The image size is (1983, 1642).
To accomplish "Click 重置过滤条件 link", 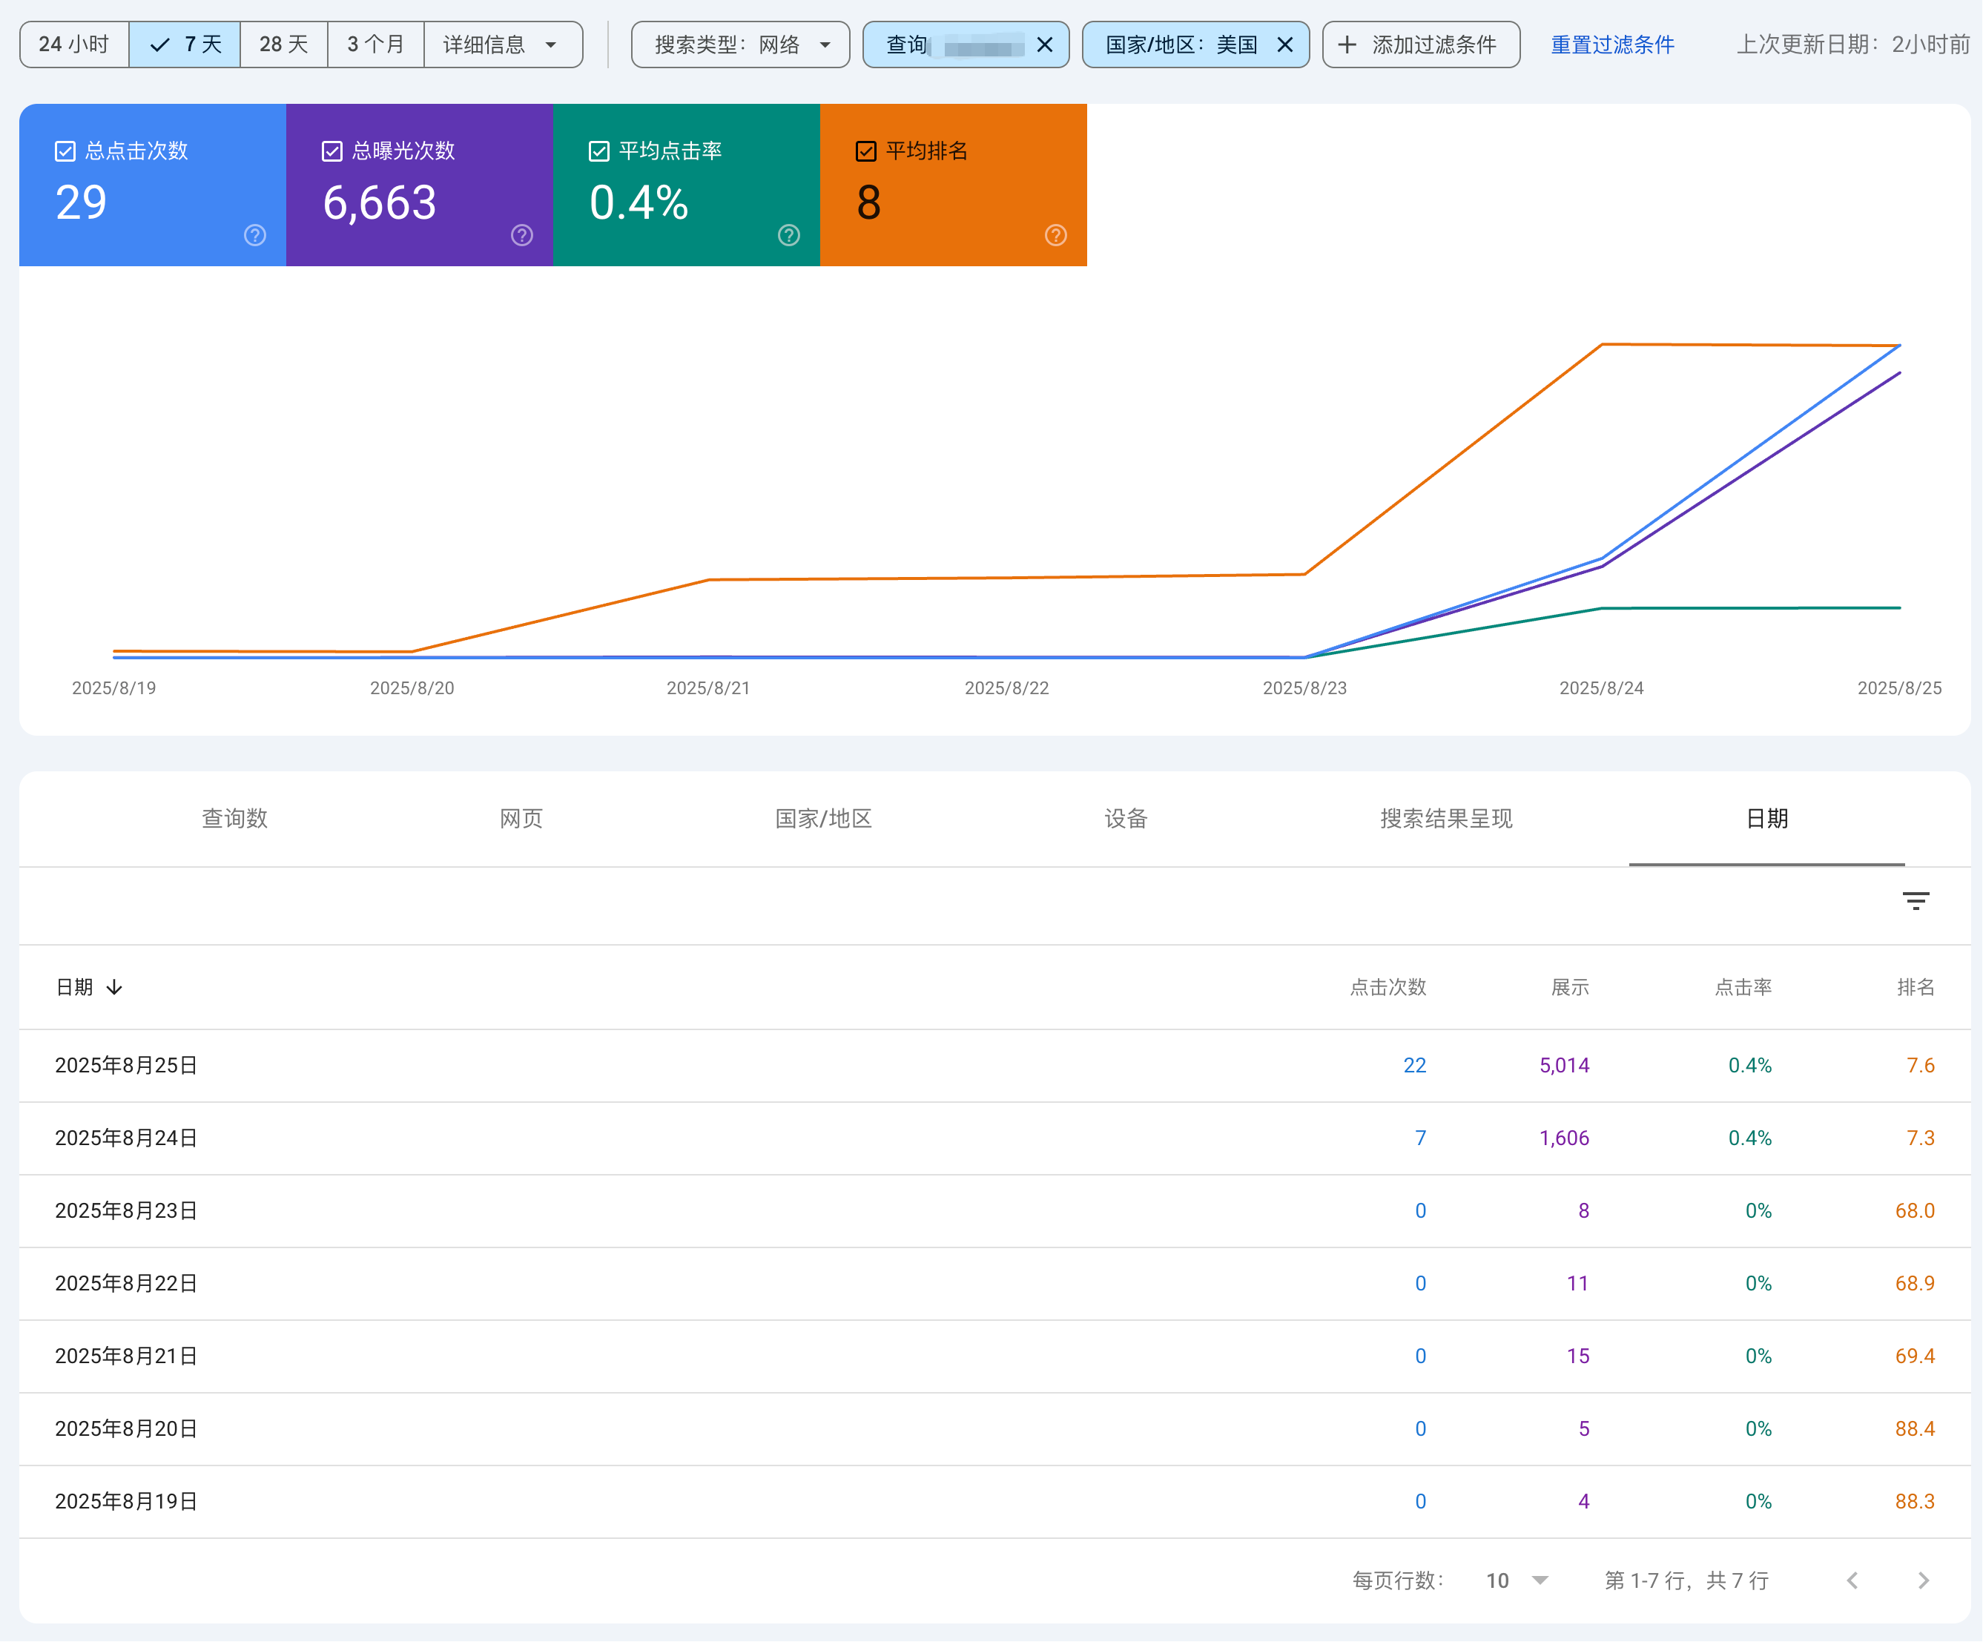I will point(1613,44).
